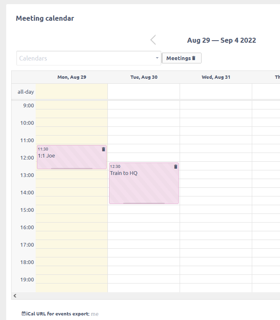Click the Wed, Aug 31 day header

click(x=216, y=77)
